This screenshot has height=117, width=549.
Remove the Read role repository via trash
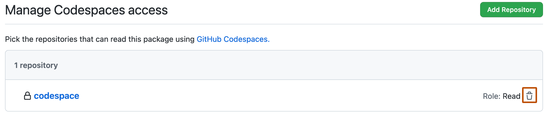click(529, 95)
